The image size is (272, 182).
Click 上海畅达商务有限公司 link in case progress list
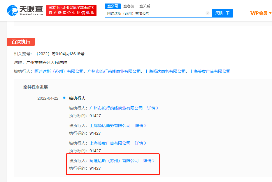point(110,126)
